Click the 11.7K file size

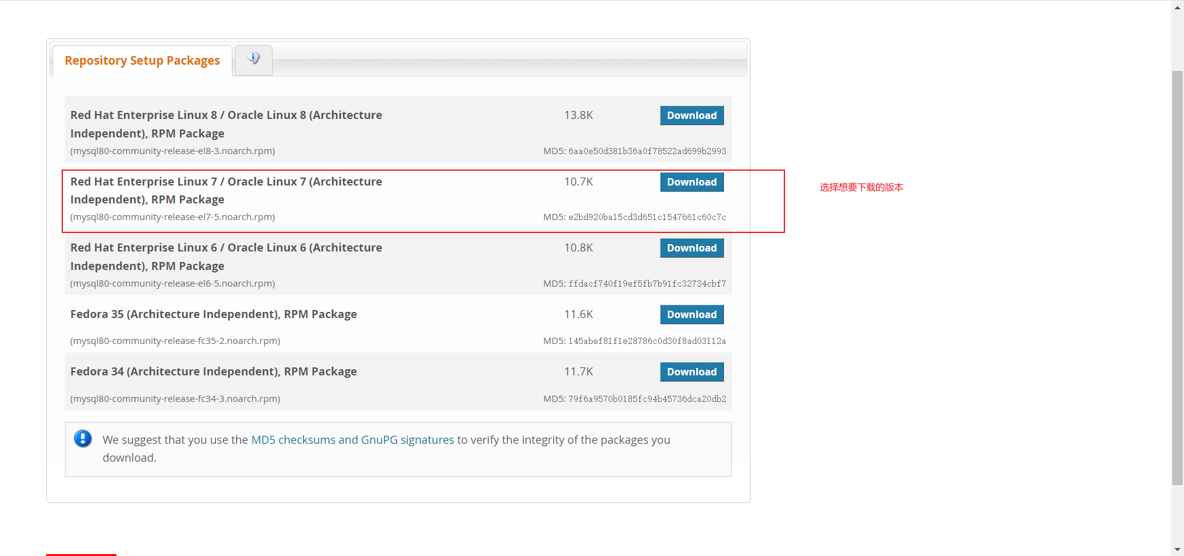(578, 372)
